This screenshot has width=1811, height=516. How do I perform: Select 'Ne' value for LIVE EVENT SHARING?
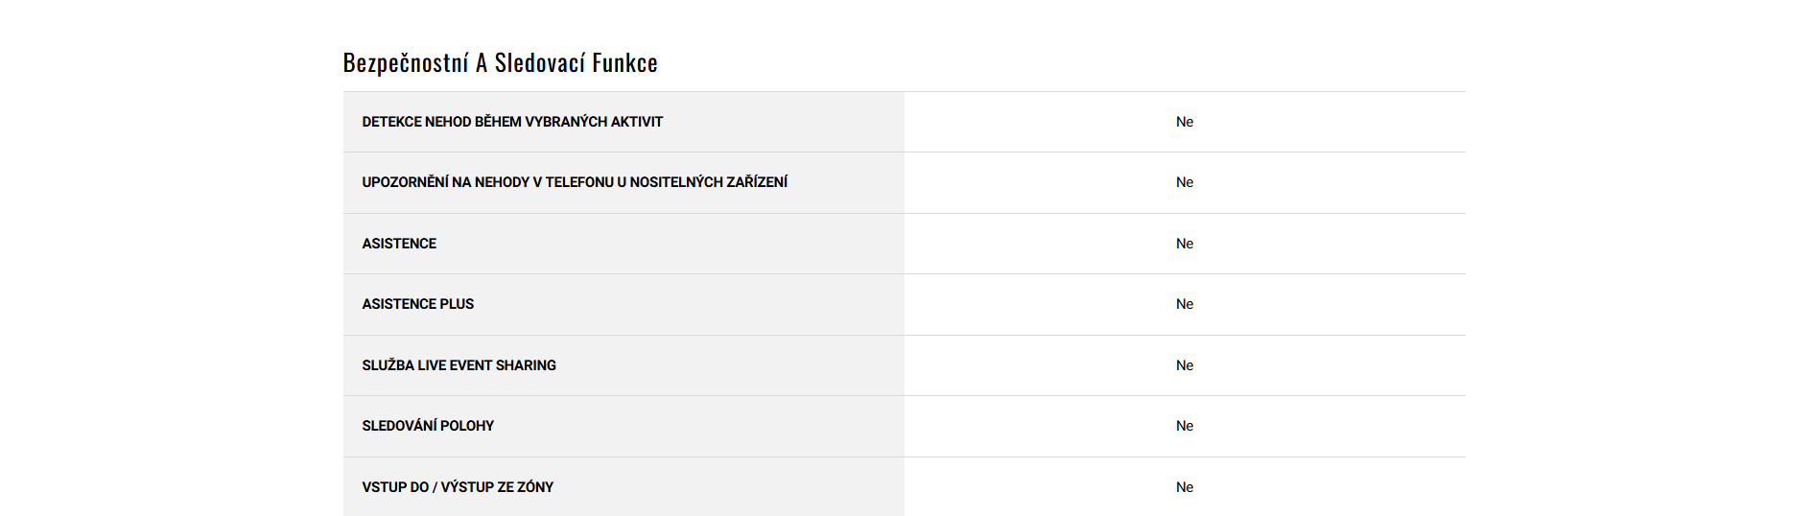pyautogui.click(x=1185, y=365)
